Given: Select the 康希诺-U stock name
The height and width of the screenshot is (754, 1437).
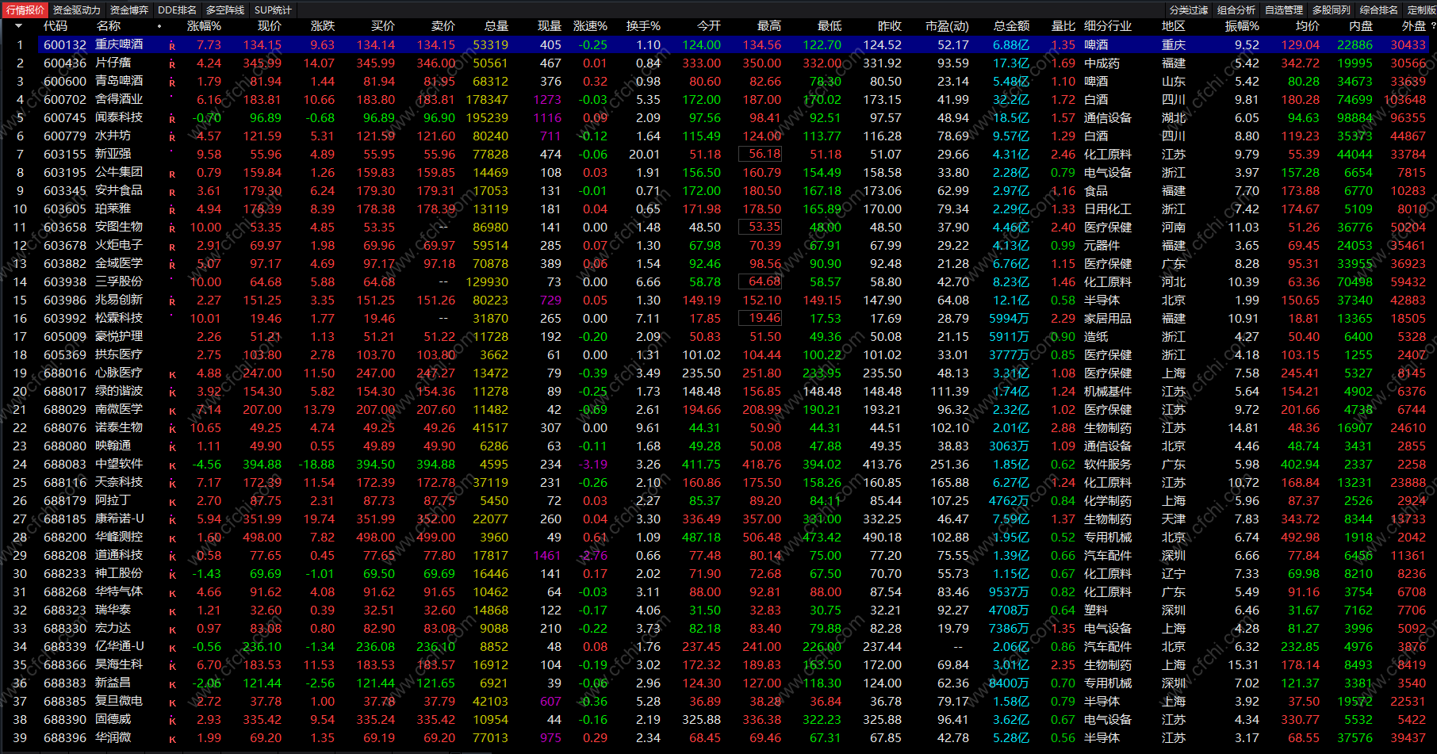Looking at the screenshot, I should 120,519.
